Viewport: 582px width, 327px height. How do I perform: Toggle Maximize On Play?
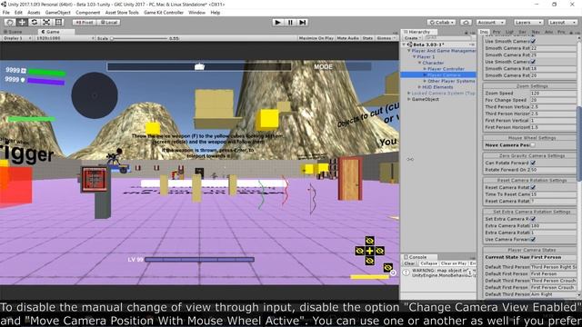coord(316,38)
